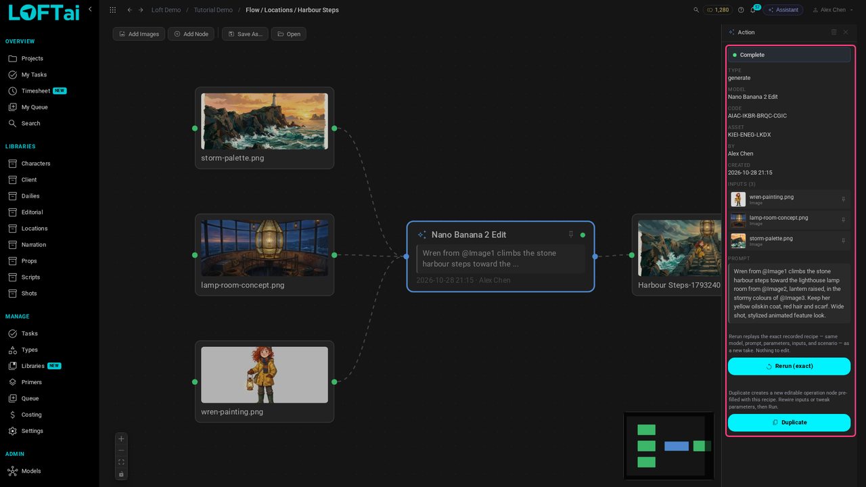Screen dimensions: 866x487
Task: Select the lamp-room-concept.png node thumbnail
Action: 265,248
